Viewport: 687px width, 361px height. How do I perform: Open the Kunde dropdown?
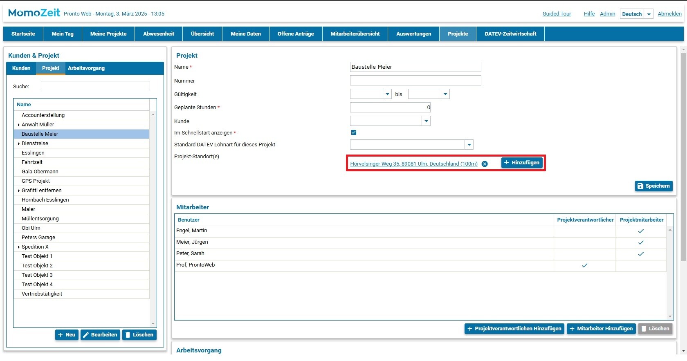426,121
